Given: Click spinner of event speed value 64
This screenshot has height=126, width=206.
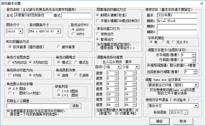Looking at the screenshot, I should [x=135, y=105].
